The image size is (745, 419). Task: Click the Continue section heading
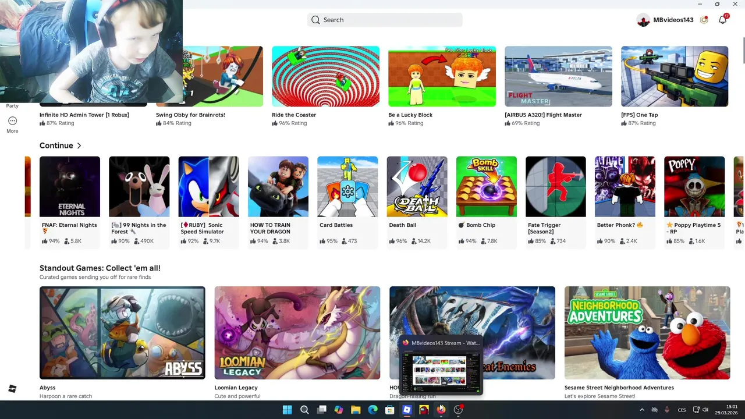56,145
